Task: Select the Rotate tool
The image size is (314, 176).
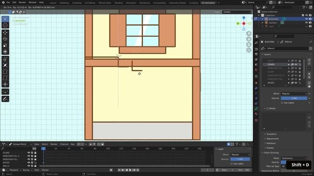Action: pos(5,39)
